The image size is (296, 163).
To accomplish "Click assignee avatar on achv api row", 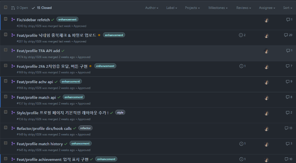I will 267,82.
